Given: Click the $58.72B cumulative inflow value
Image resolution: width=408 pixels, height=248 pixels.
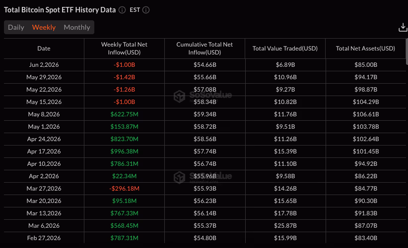Looking at the screenshot, I should 205,127.
